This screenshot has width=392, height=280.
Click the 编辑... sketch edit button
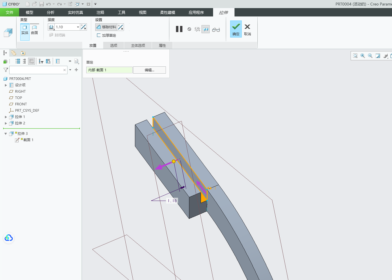[x=149, y=70]
